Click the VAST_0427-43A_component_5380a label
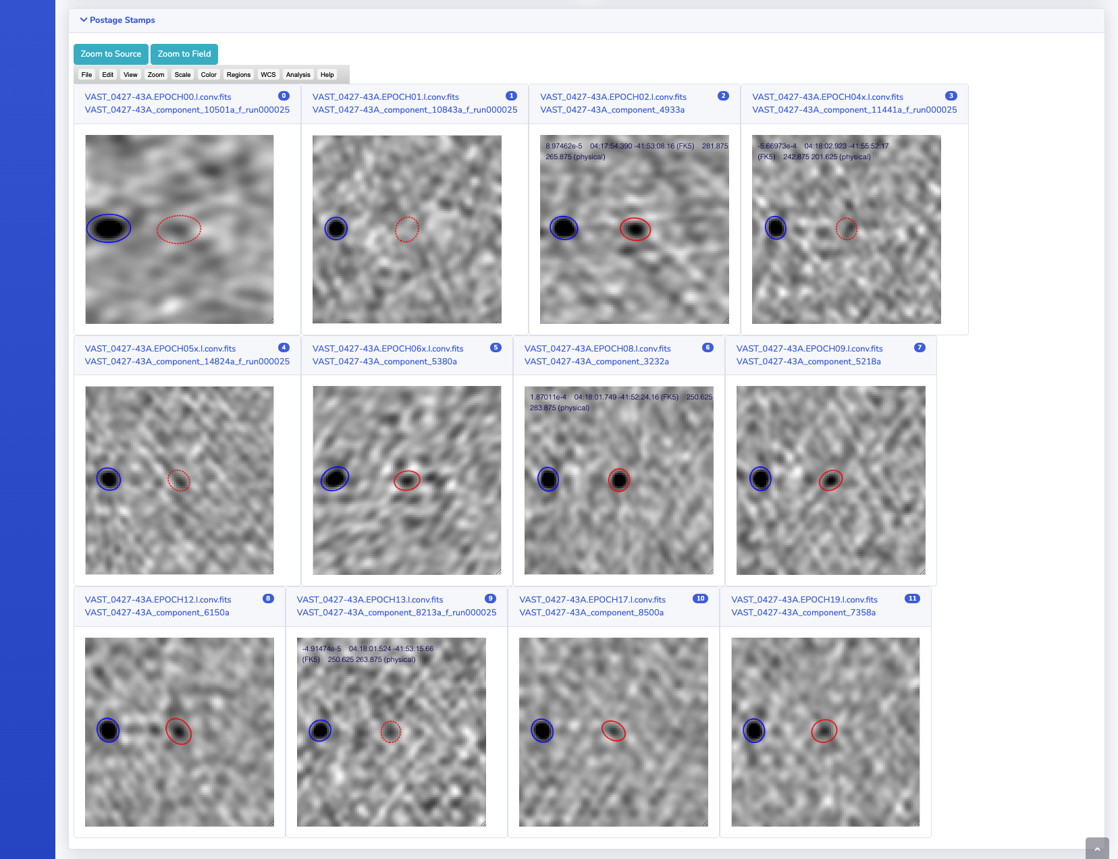 tap(384, 362)
